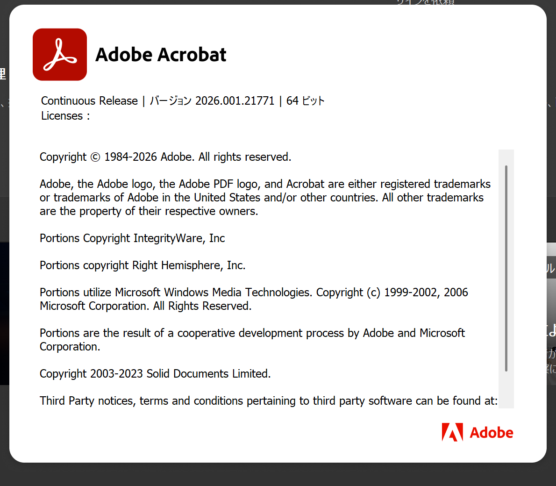Click the Microsoft Windows Media Technologies paragraph
Viewport: 556px width, 486px height.
[x=254, y=299]
